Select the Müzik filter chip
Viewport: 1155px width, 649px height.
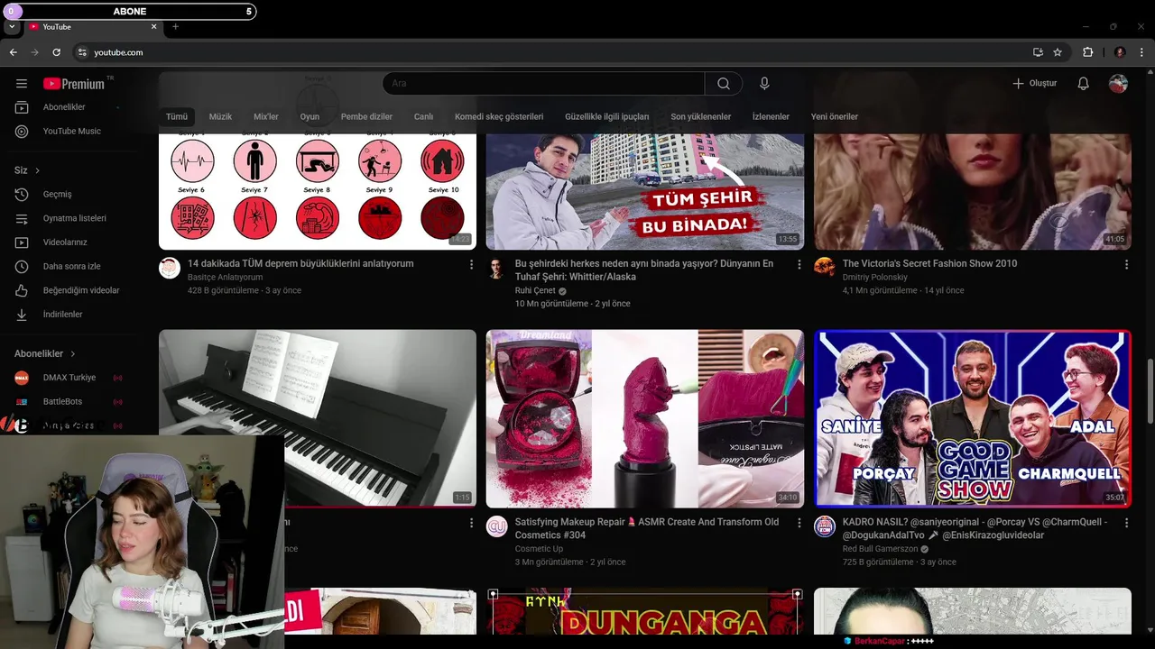pyautogui.click(x=220, y=117)
